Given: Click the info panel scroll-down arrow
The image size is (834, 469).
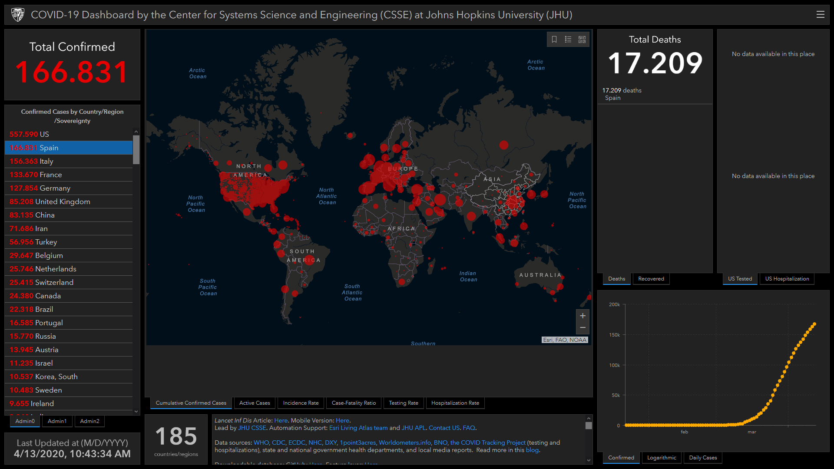Looking at the screenshot, I should pyautogui.click(x=589, y=460).
